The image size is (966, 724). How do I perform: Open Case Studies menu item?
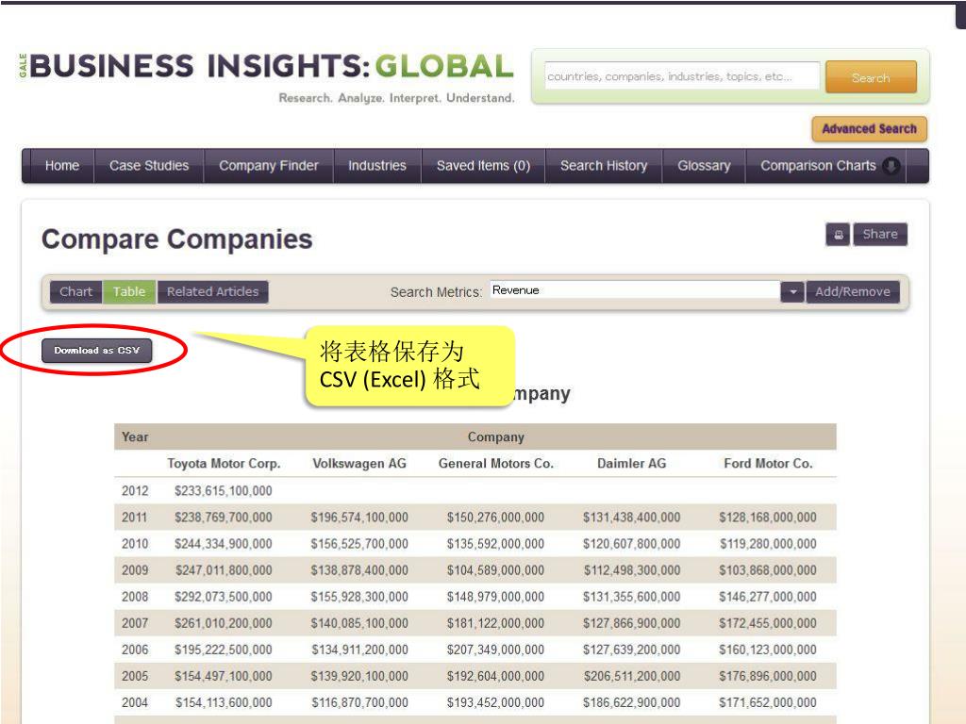(149, 166)
